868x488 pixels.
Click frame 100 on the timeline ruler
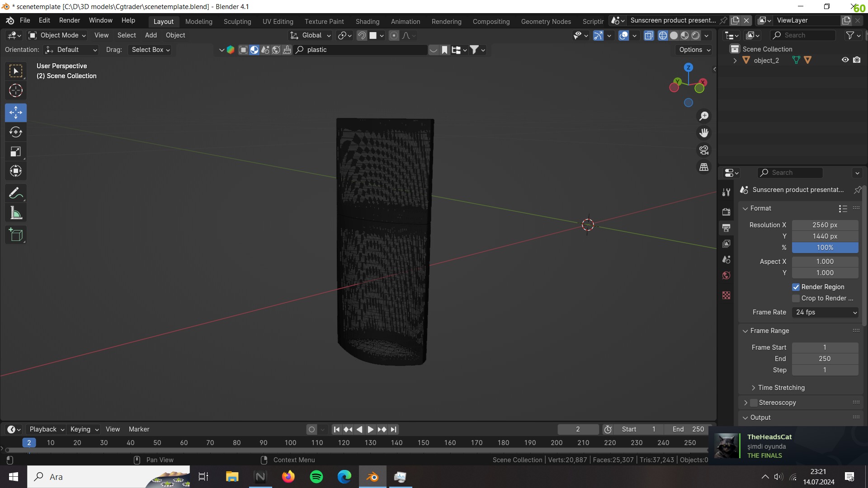290,443
